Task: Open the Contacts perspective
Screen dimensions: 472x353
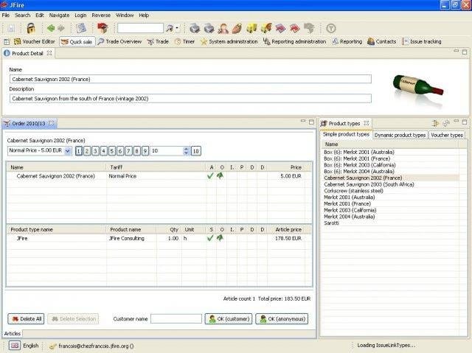Action: [x=382, y=41]
